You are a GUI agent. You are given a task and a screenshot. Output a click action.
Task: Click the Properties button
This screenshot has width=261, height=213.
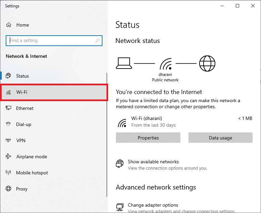[148, 137]
